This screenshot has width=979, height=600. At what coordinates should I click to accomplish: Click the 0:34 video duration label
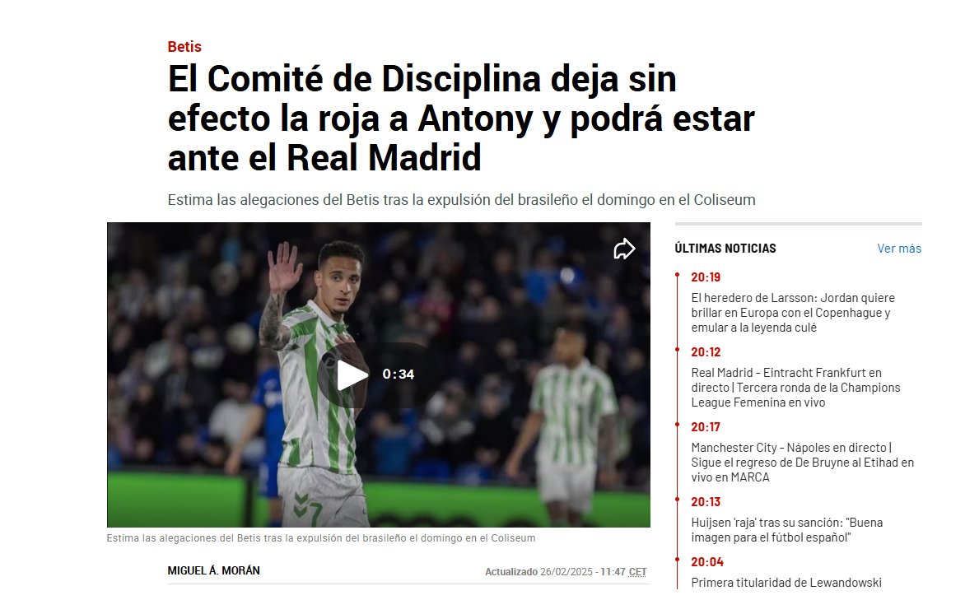pyautogui.click(x=399, y=374)
